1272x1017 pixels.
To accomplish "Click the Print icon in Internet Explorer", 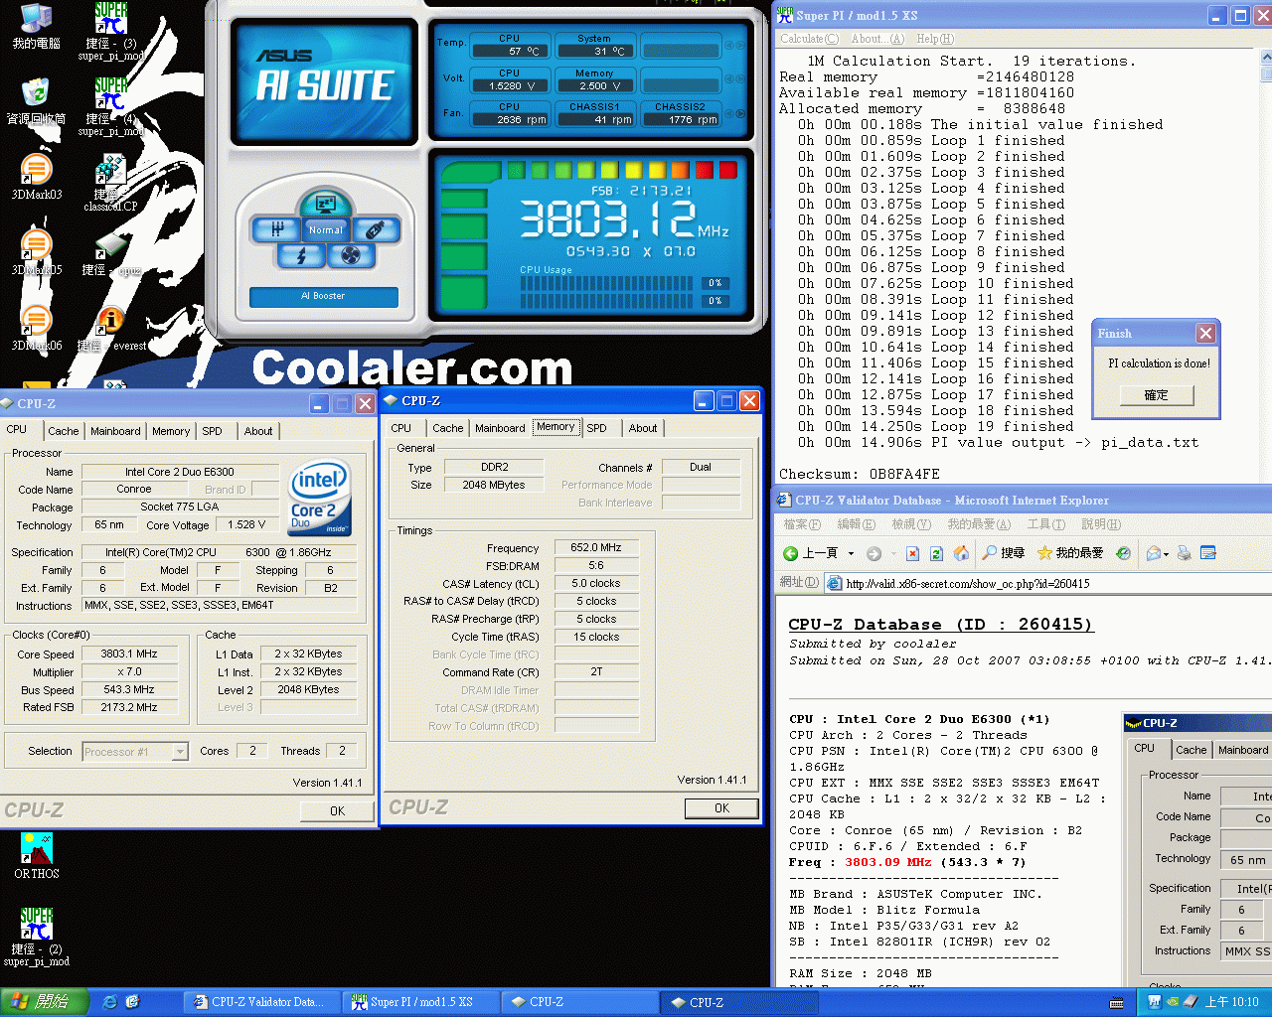I will pos(1184,553).
